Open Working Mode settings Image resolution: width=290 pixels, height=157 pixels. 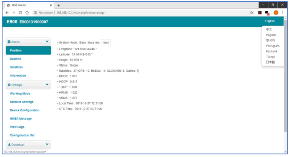pyautogui.click(x=20, y=94)
